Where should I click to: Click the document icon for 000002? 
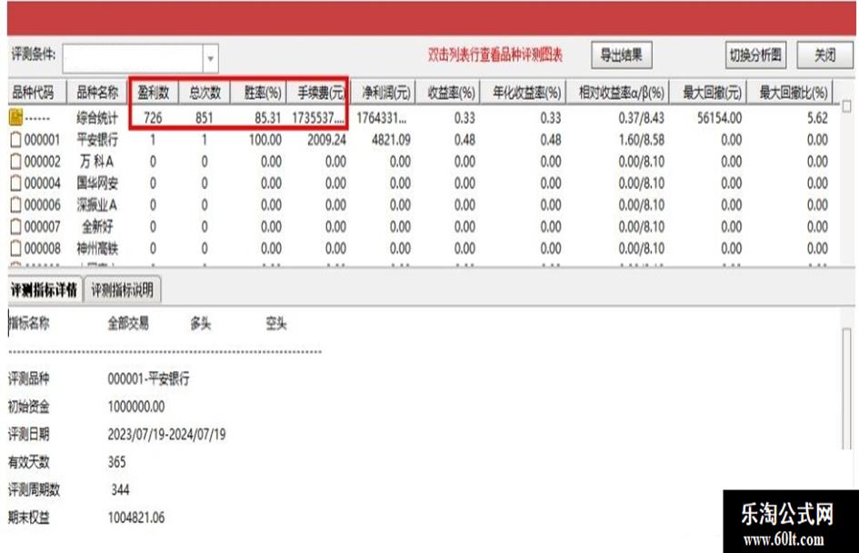15,162
